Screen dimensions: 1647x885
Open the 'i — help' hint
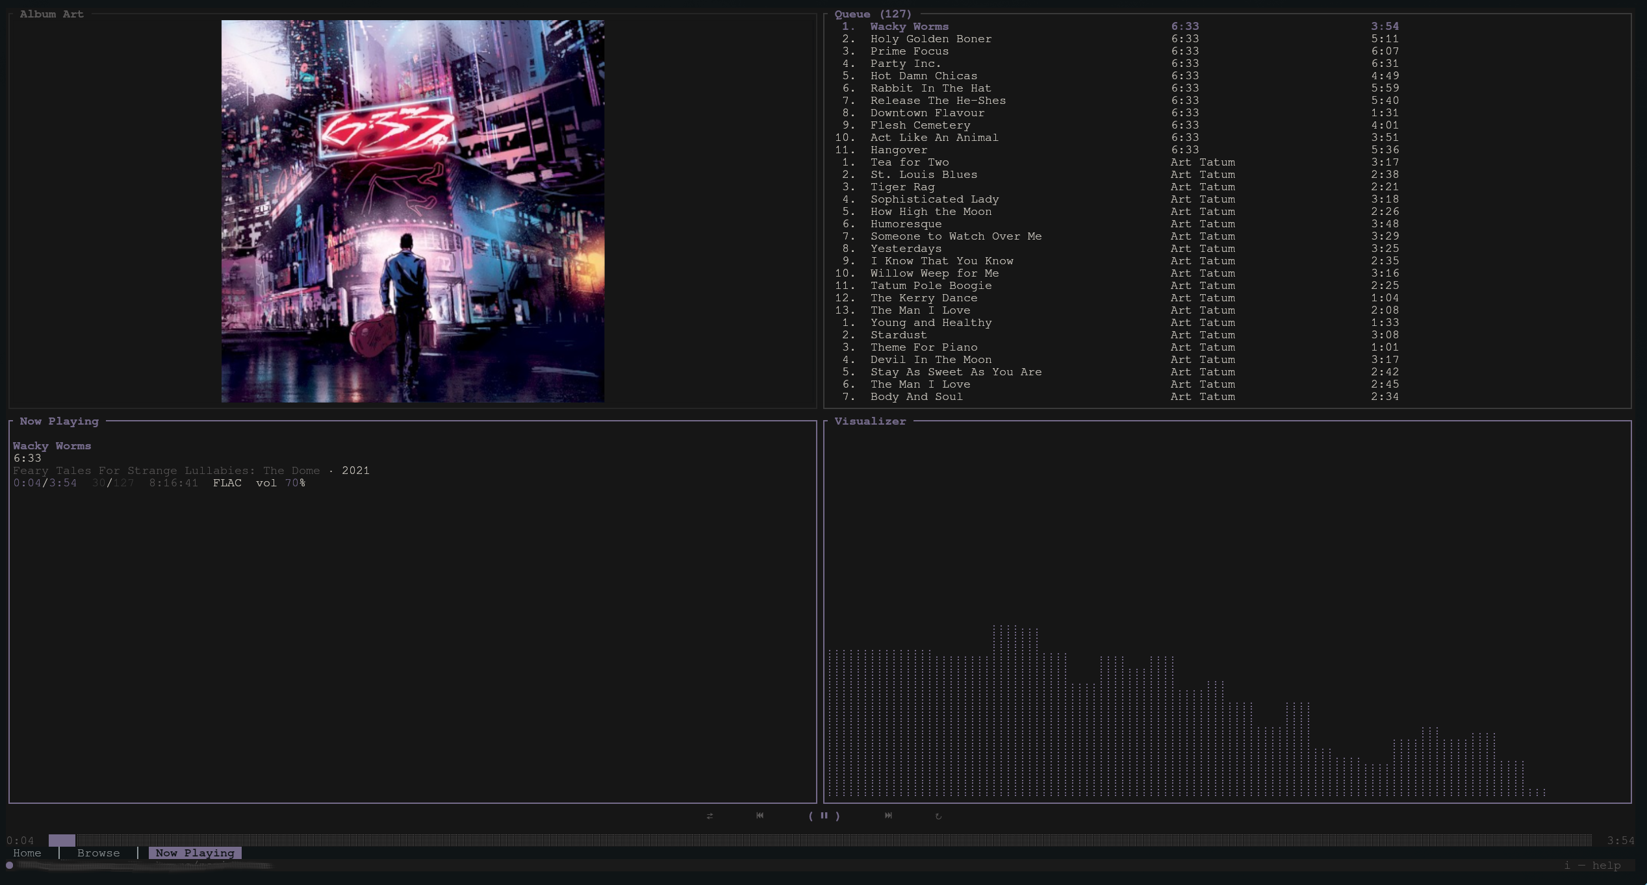coord(1592,866)
